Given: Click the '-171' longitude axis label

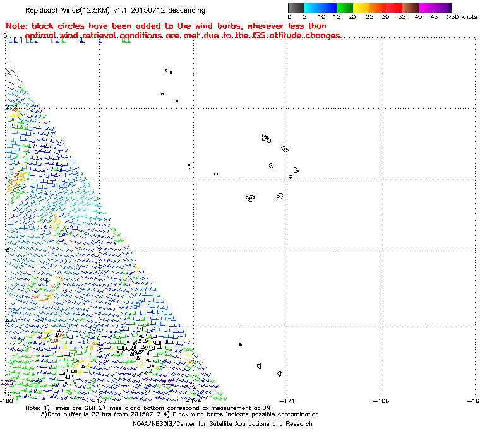Looking at the screenshot, I should point(287,401).
